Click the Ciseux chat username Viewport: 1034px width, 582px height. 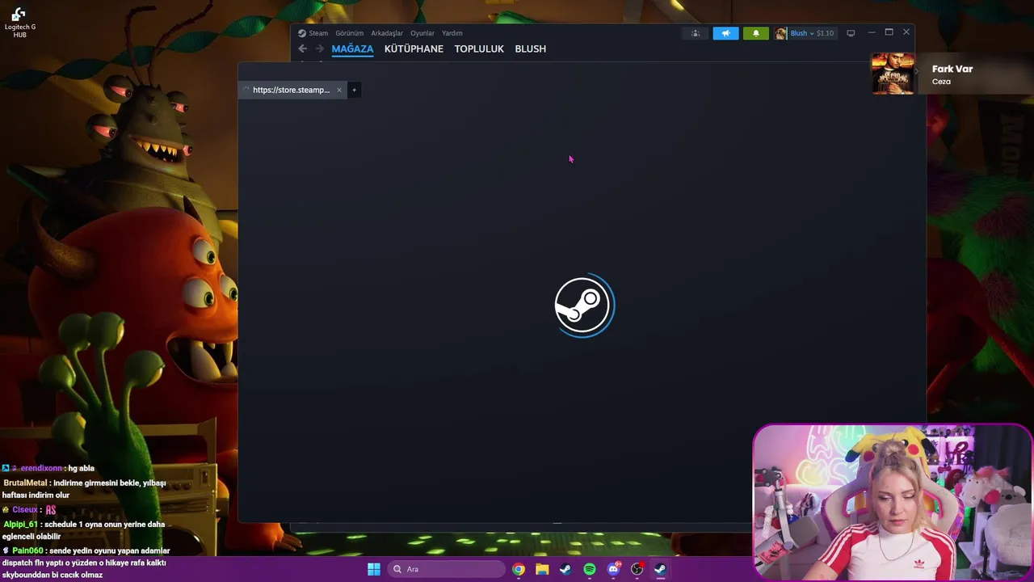25,509
